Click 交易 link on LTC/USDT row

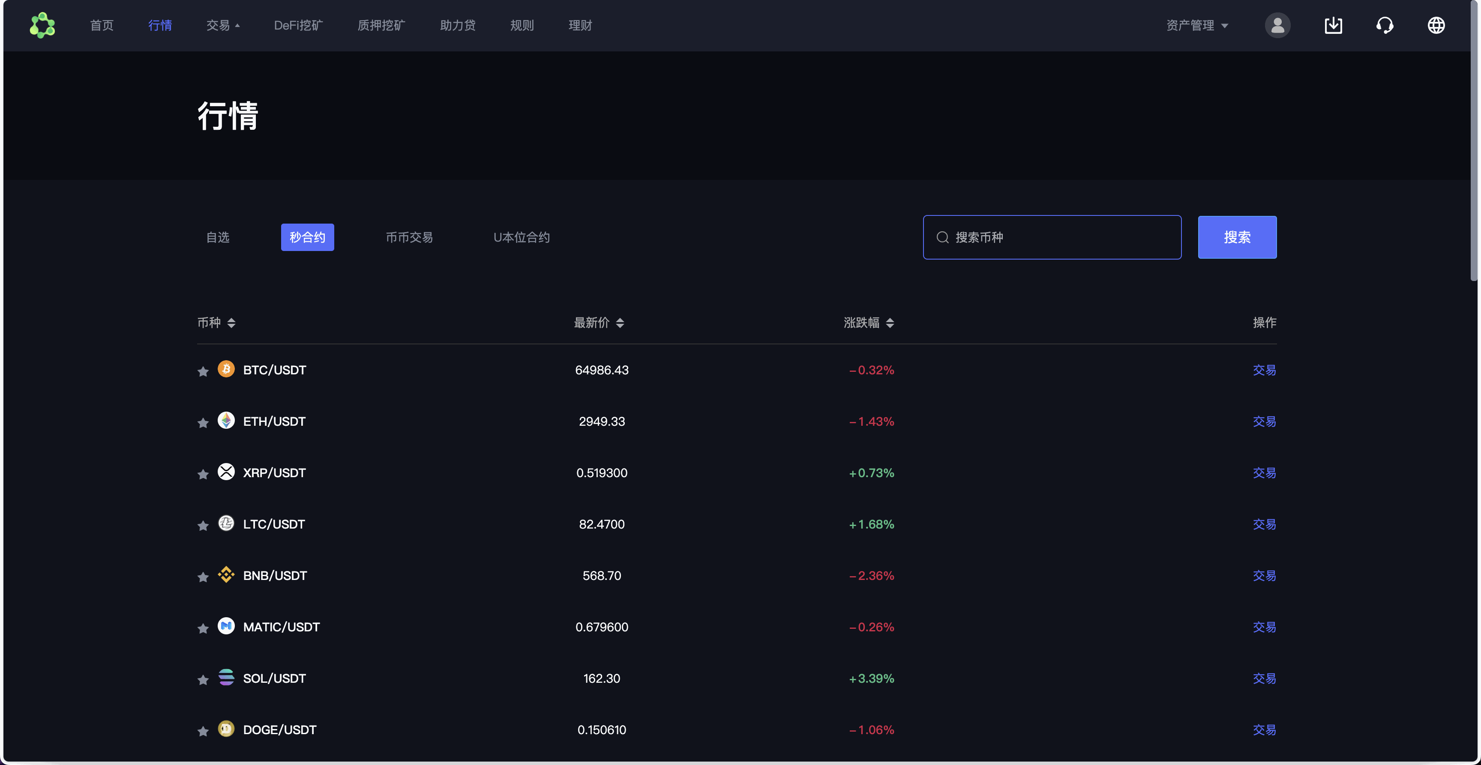[x=1264, y=523]
